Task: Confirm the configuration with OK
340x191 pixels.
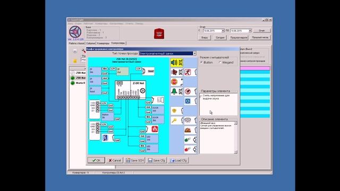Action: coord(96,160)
